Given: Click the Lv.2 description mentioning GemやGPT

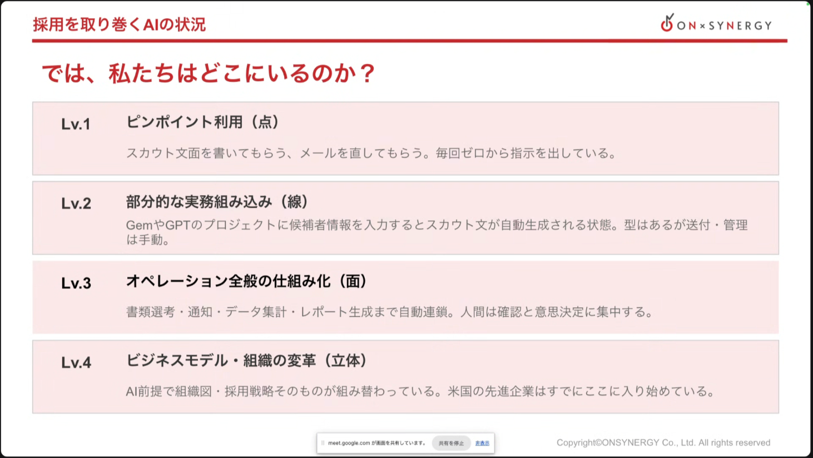Looking at the screenshot, I should click(437, 232).
